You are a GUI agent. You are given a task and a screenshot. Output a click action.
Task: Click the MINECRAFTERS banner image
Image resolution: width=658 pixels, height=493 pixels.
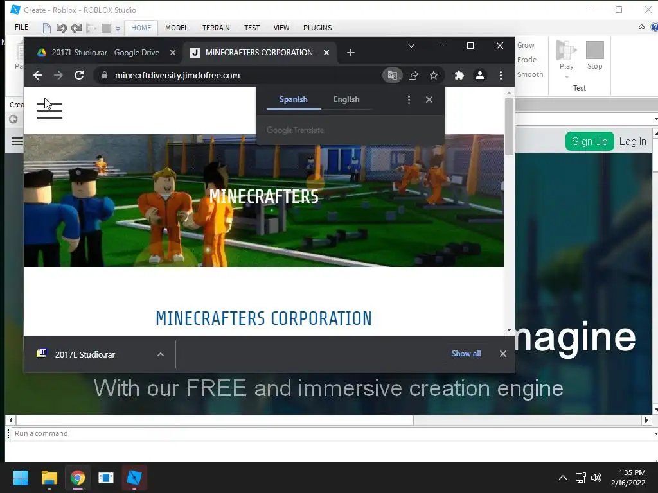click(263, 200)
